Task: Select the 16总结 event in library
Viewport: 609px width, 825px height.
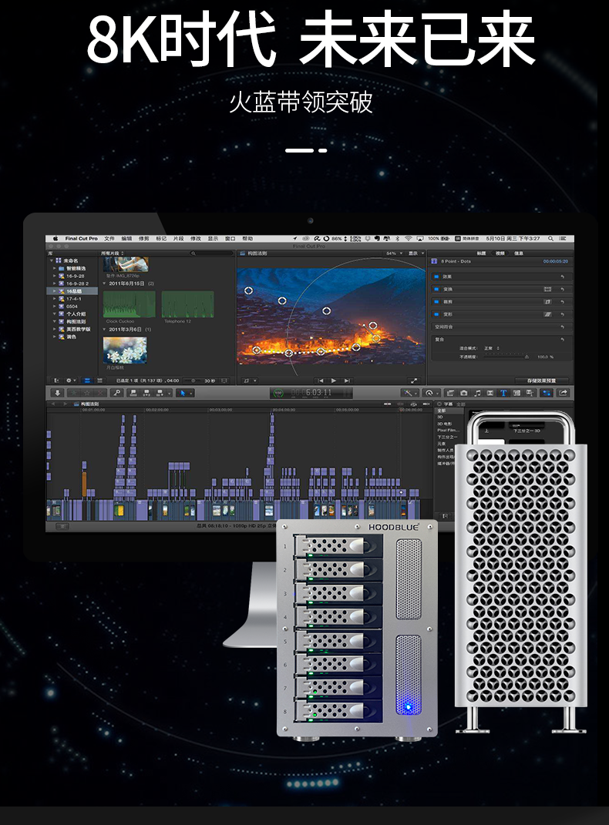Action: pos(74,291)
